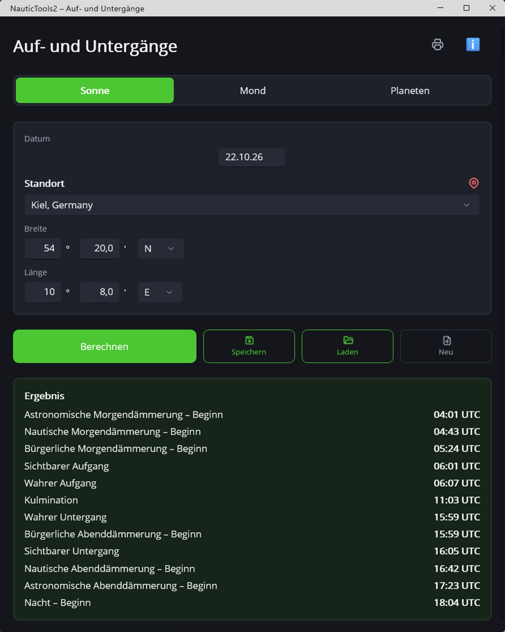
Task: Click the 'Wahrer Untergang' row label
Action: coord(65,517)
